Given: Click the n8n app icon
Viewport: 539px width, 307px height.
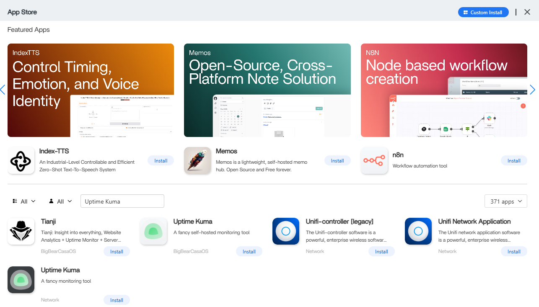Looking at the screenshot, I should pos(374,160).
